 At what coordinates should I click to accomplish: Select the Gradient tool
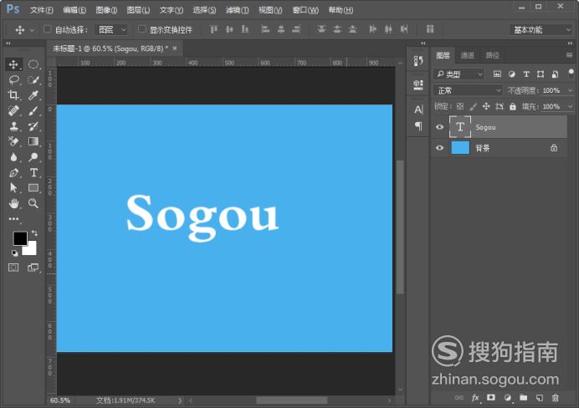coord(33,141)
